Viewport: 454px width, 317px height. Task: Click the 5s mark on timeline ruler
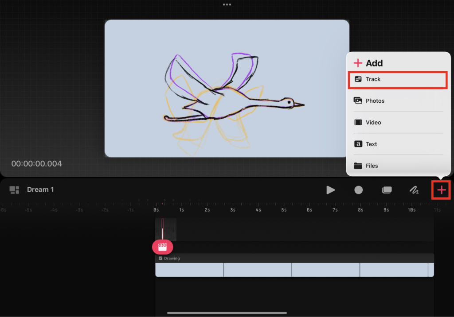[284, 209]
